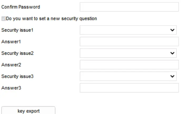Image resolution: width=181 pixels, height=114 pixels.
Task: Click the chevron arrow of Security issue1
Action: [173, 30]
